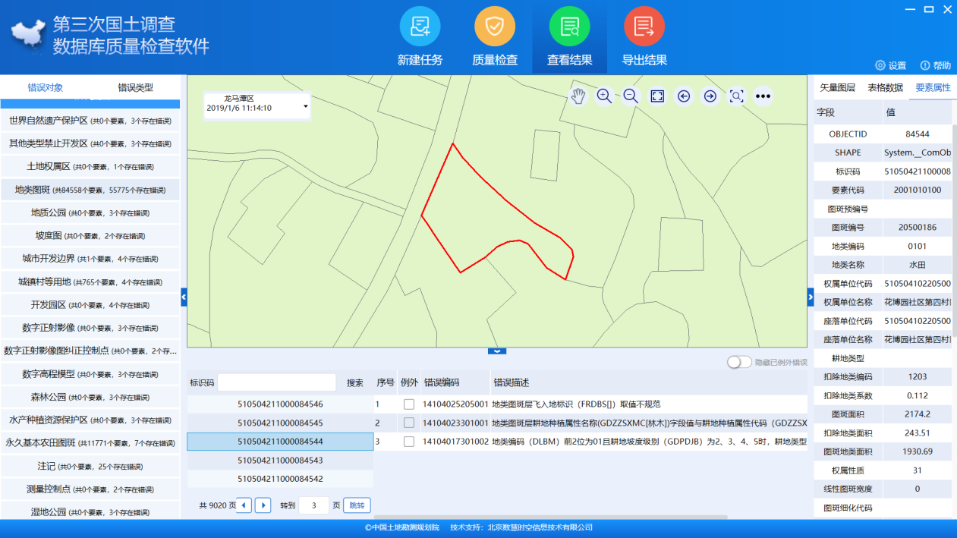Select 数字正射影像 list item

pyautogui.click(x=90, y=328)
